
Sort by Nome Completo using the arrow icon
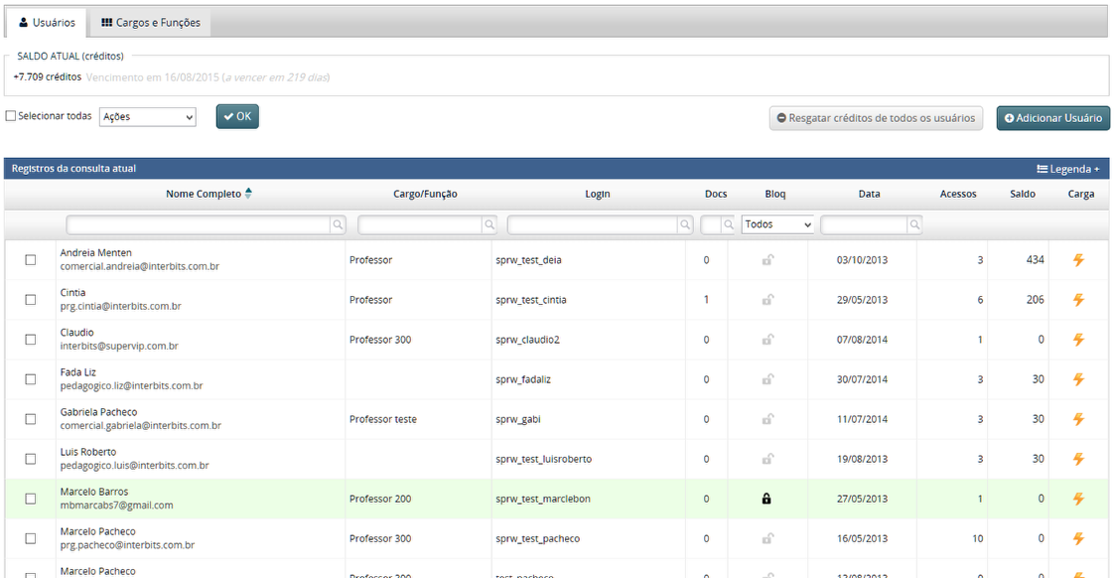[248, 194]
